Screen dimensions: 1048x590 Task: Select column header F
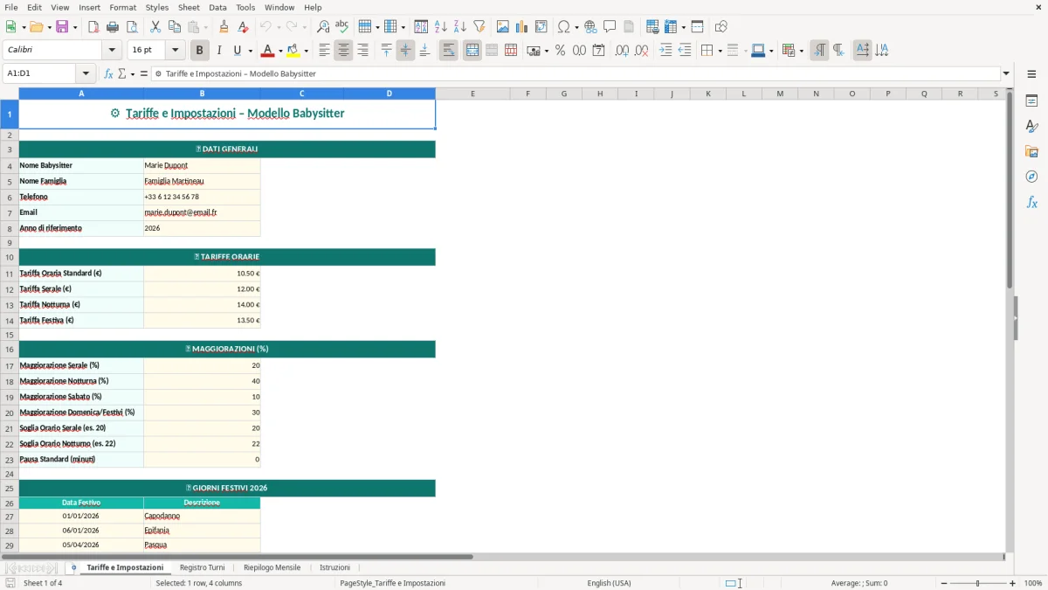527,94
